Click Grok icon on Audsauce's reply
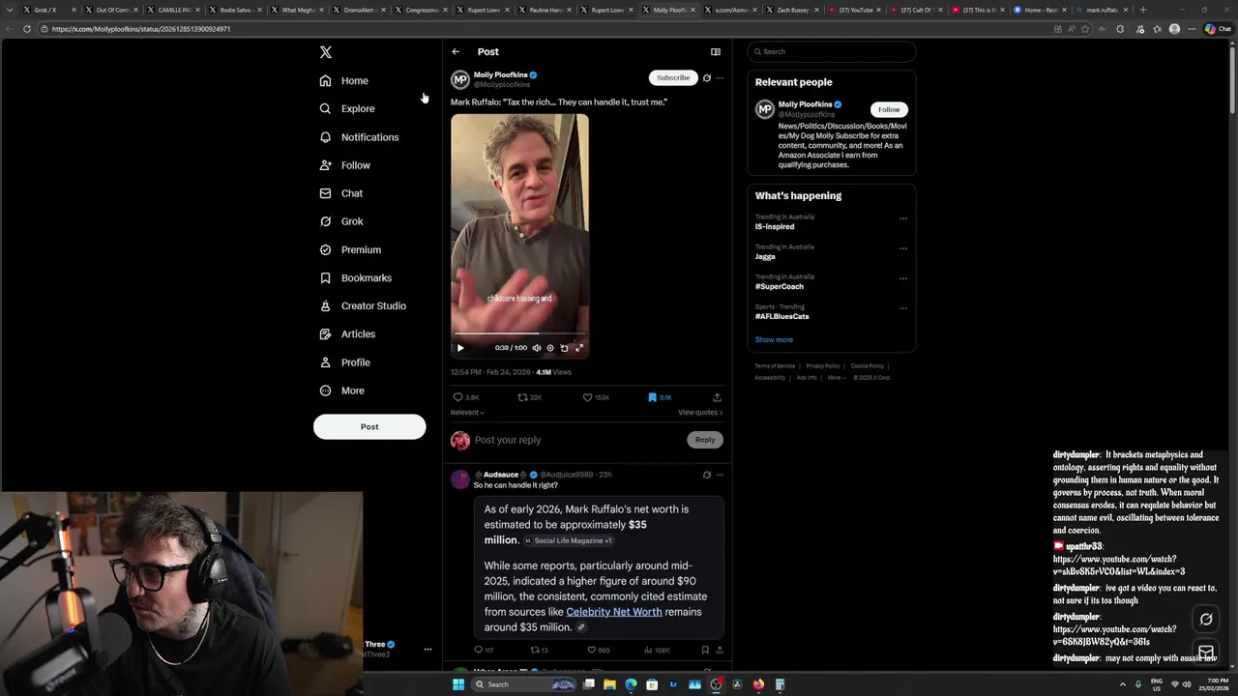The height and width of the screenshot is (696, 1238). click(707, 475)
